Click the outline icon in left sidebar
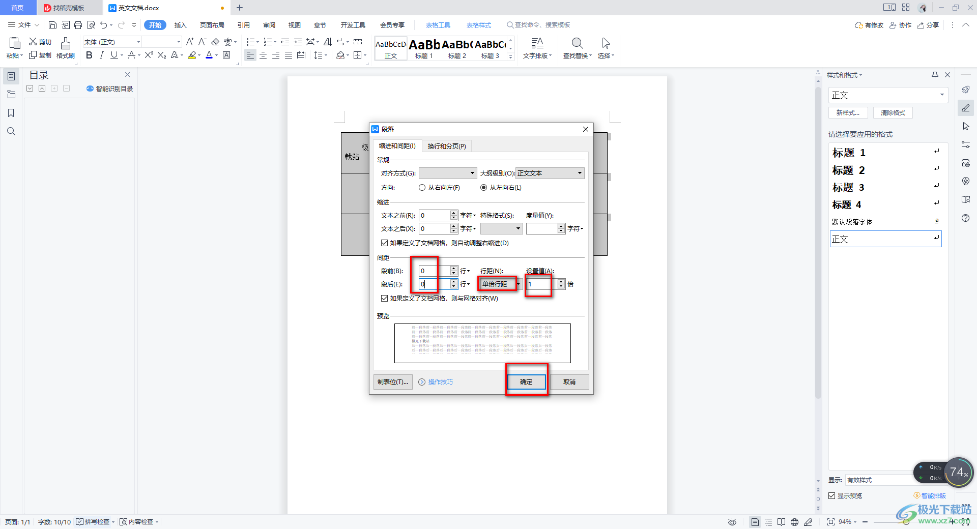The image size is (977, 529). (11, 76)
